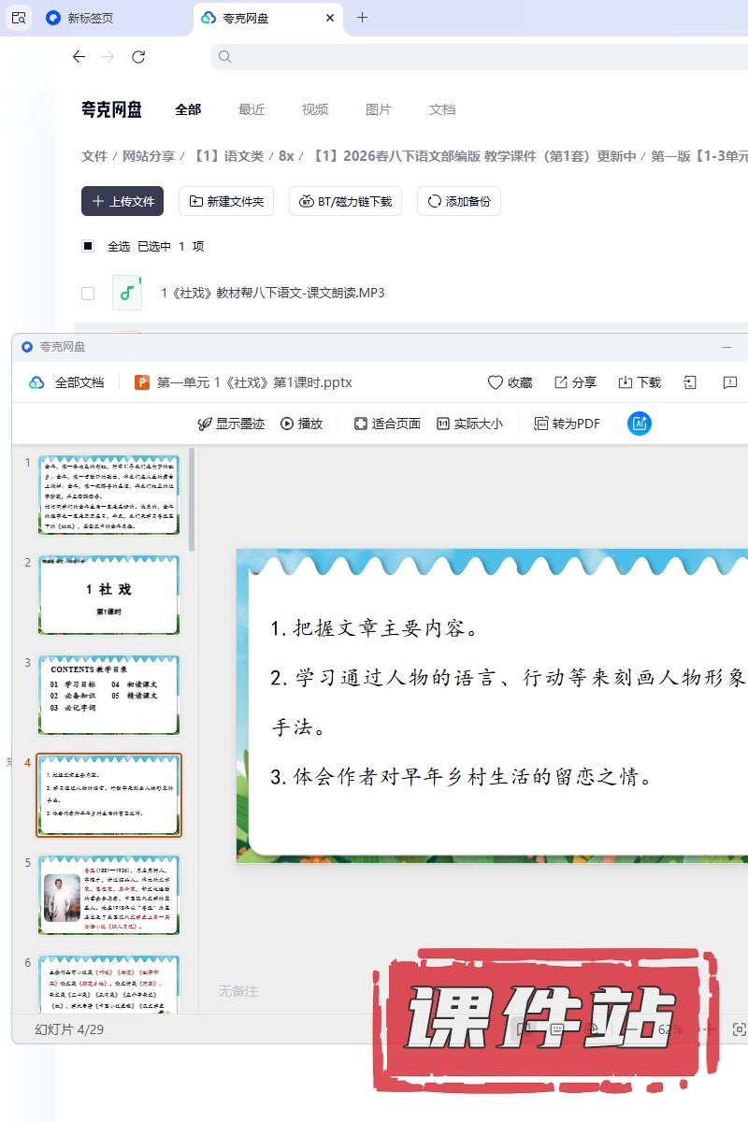Switch to the 视频 category tab
The image size is (748, 1122).
pos(315,109)
